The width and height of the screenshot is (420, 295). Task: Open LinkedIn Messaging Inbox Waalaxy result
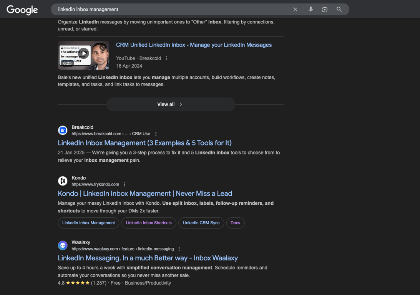[148, 258]
